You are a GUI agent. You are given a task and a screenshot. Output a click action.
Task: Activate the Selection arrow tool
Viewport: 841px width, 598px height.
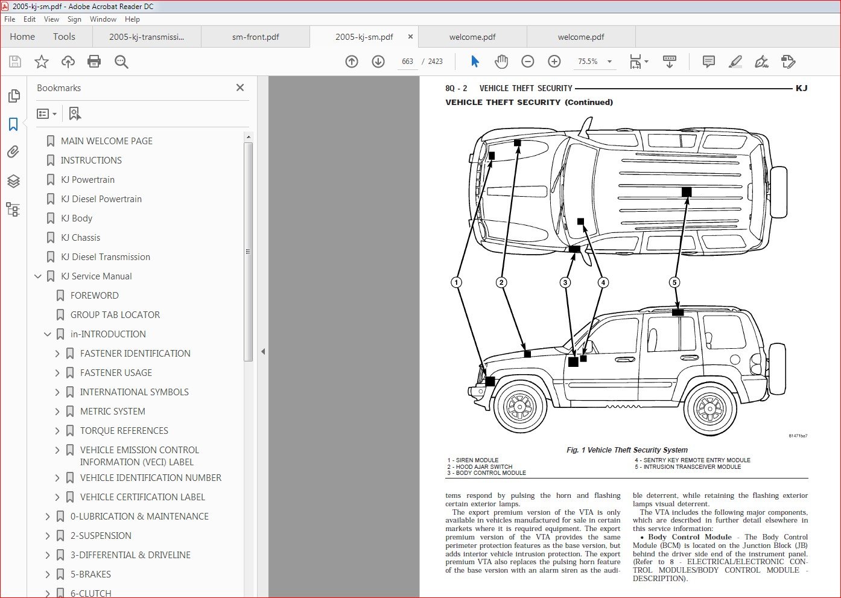475,62
